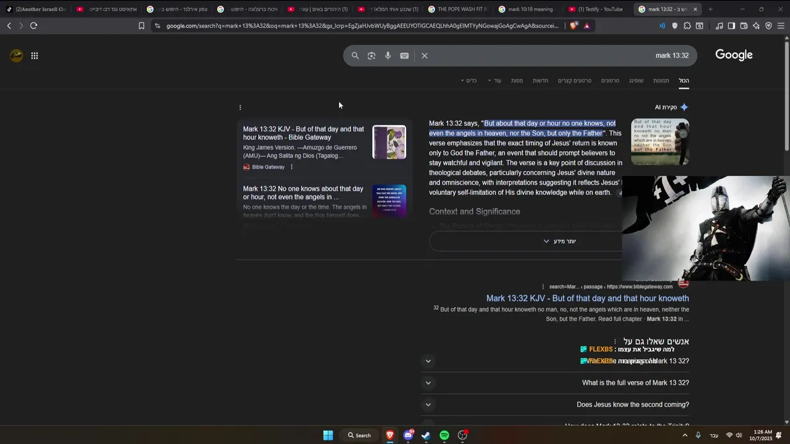Open Brave Shields lion icon in address bar
790x444 pixels.
574,26
